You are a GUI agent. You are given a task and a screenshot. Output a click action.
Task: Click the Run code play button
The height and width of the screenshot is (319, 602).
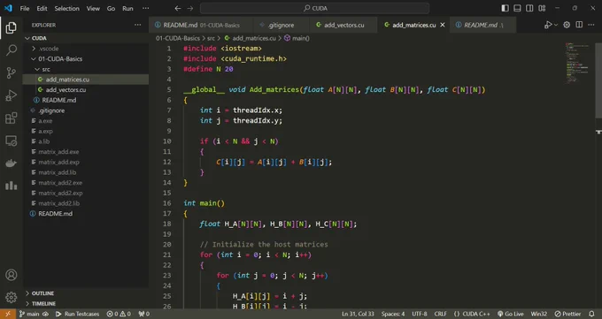(548, 25)
